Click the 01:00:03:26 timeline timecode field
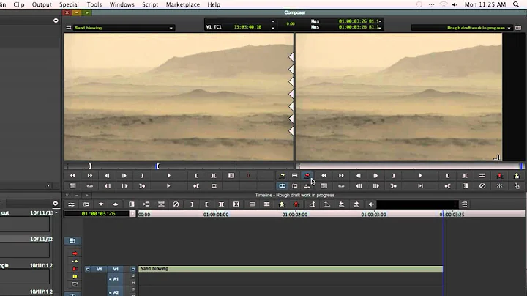The image size is (527, 296). tap(97, 214)
